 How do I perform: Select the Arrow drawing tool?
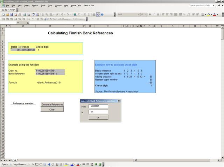(33, 164)
